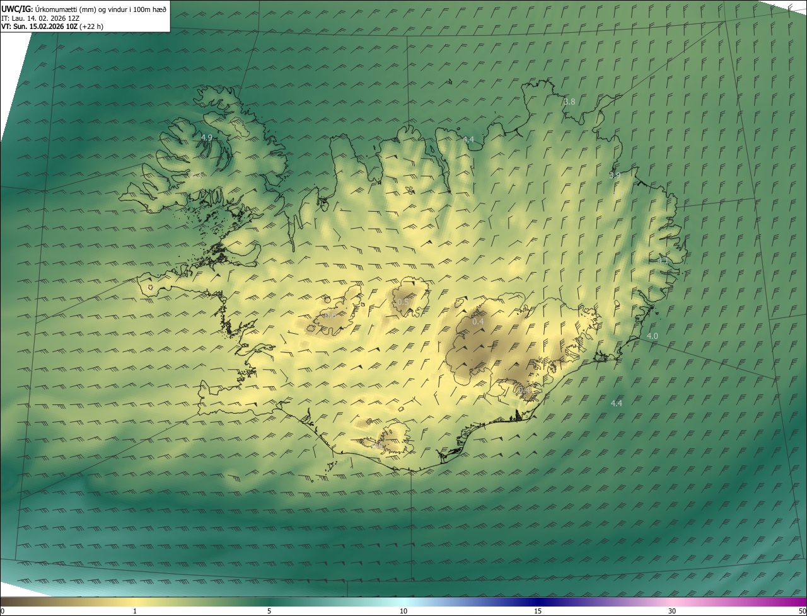
Task: Click the 'UWC/IG:' label in header box
Action: click(x=17, y=9)
